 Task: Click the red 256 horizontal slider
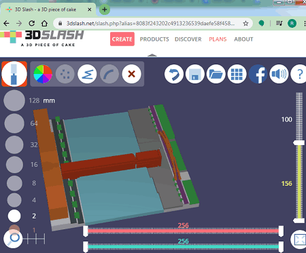point(183,231)
